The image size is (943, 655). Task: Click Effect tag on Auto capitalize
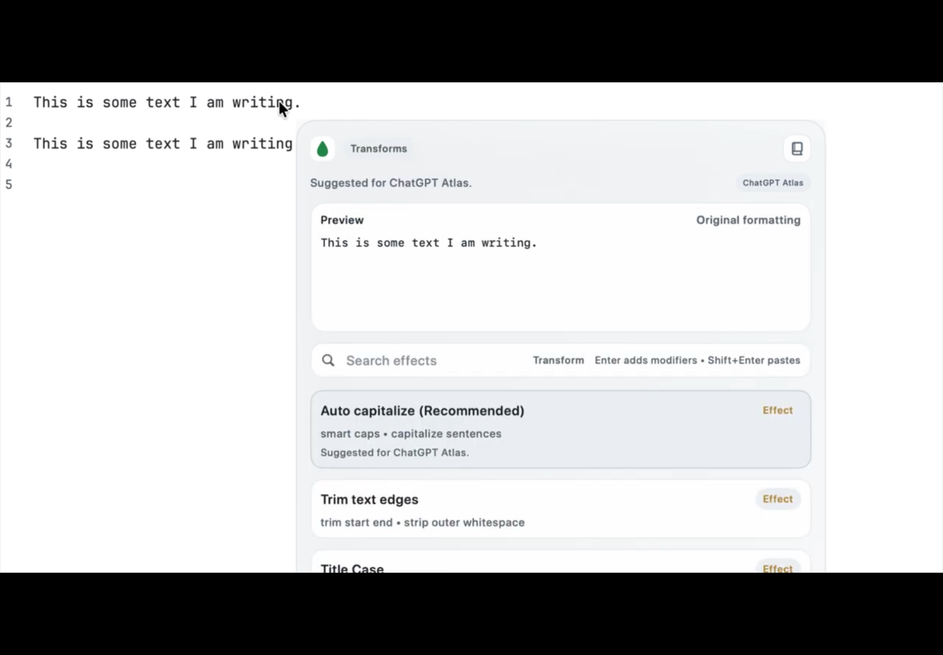coord(778,411)
